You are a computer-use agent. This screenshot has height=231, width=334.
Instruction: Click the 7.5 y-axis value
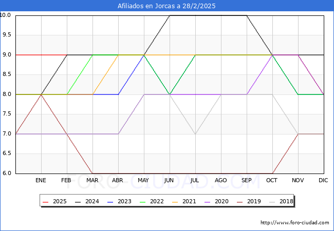click(x=7, y=114)
